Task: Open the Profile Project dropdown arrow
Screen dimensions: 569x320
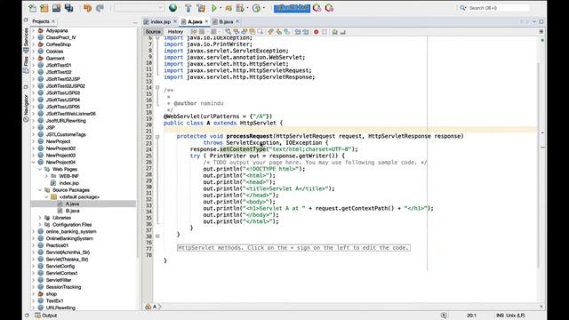Action: click(x=247, y=8)
